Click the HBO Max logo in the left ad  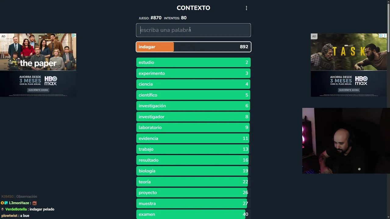(51, 81)
